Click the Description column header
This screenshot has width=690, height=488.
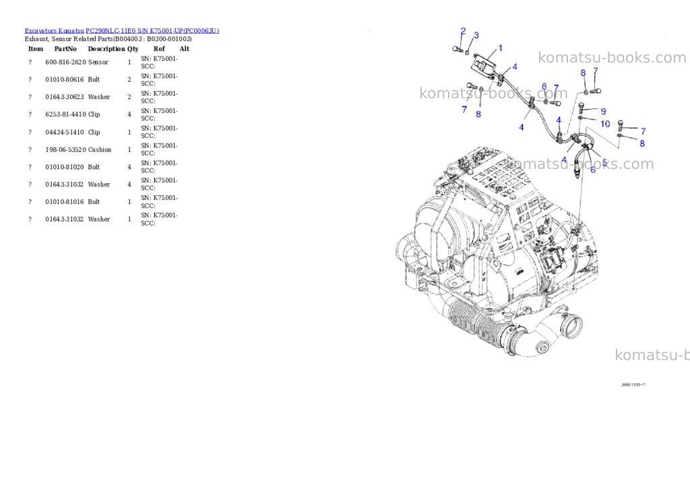tap(106, 48)
